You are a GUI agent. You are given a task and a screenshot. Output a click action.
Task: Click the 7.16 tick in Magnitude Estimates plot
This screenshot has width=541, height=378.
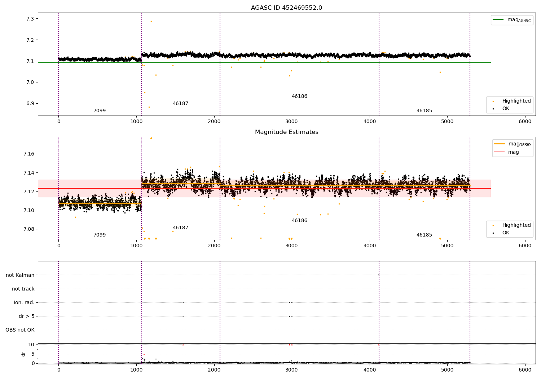pyautogui.click(x=29, y=154)
